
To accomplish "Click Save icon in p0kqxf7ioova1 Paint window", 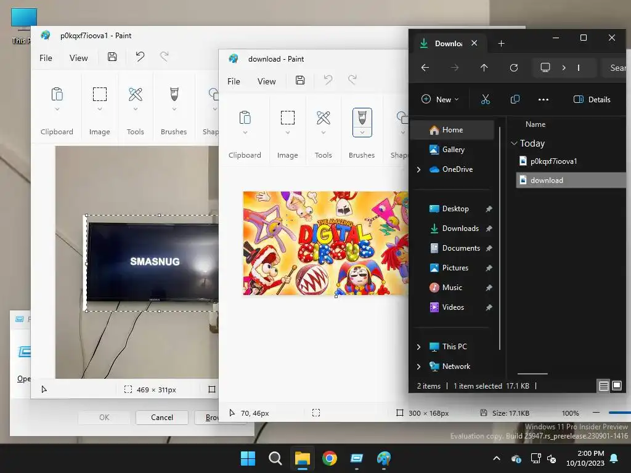I will click(x=112, y=57).
